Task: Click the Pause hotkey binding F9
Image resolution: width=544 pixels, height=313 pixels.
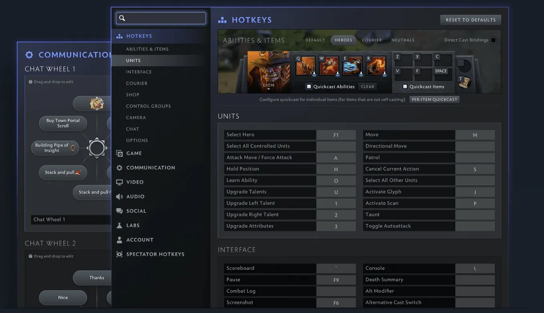Action: [336, 280]
